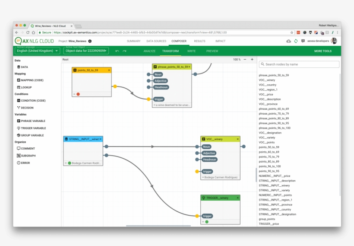This screenshot has height=246, width=354.
Task: Click the redo arrow in toolbar
Action: click(x=124, y=51)
